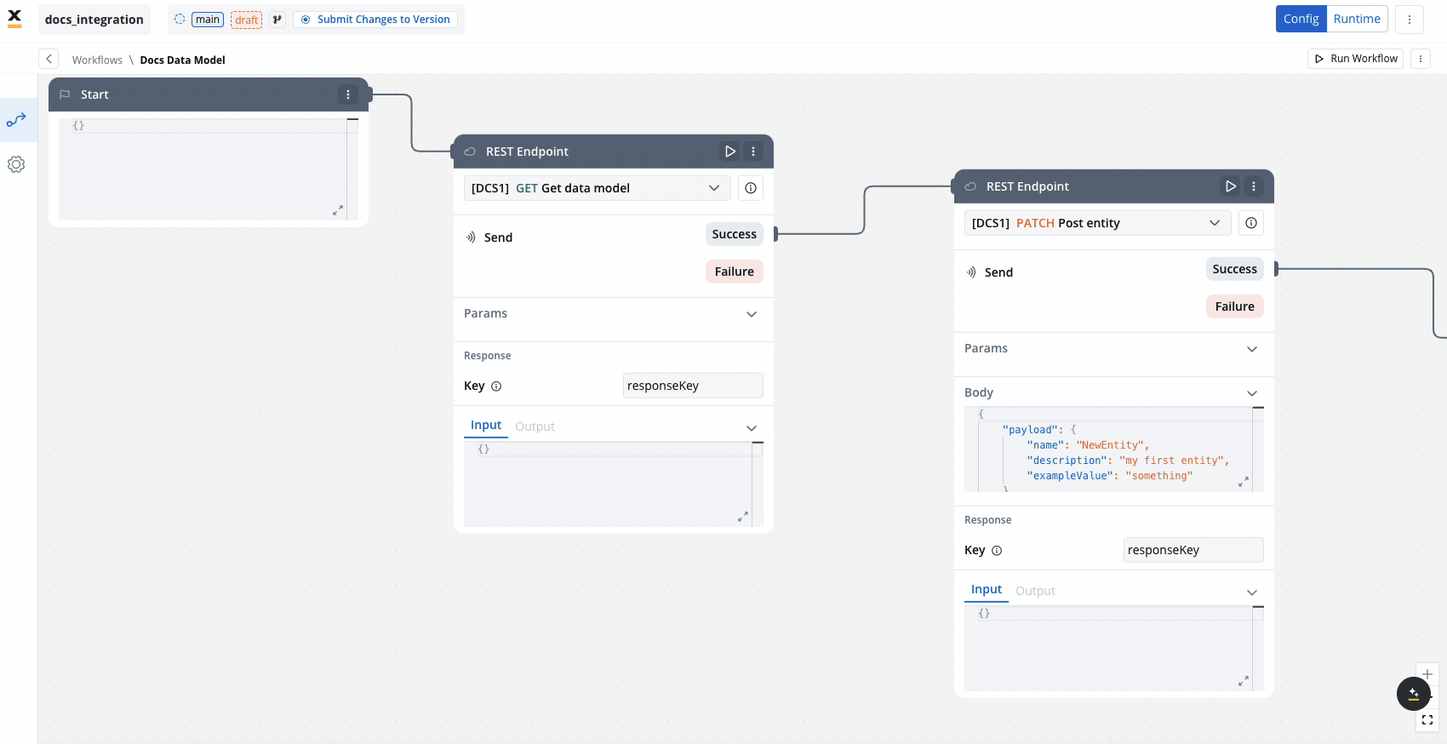Open the Post entity node kebab menu
The width and height of the screenshot is (1447, 744).
pyautogui.click(x=1254, y=186)
